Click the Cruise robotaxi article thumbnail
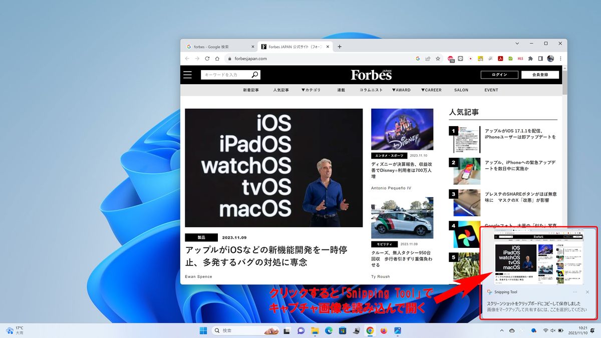Image resolution: width=601 pixels, height=338 pixels. coord(402,218)
